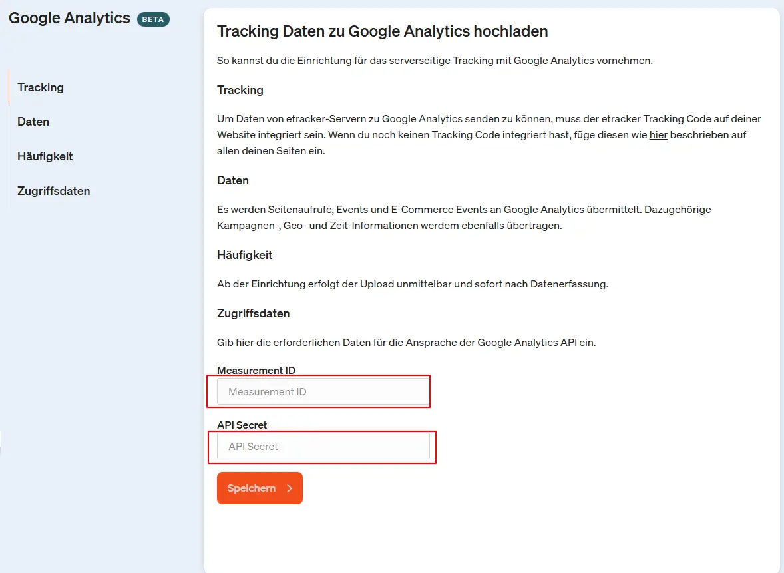Click inside the API Secret input field
Viewport: 784px width, 573px height.
(x=323, y=446)
